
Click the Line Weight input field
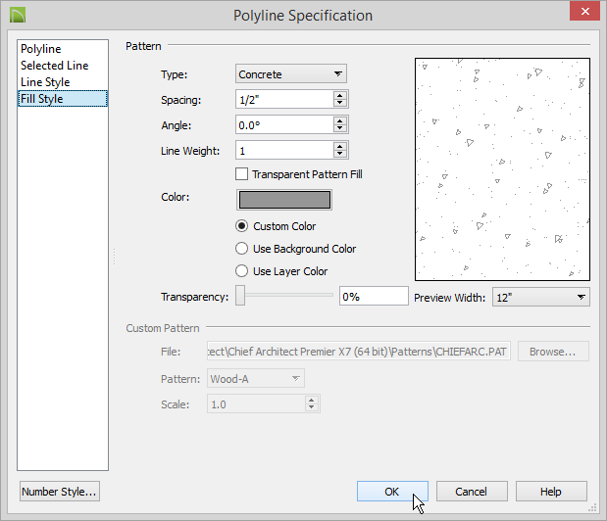[284, 151]
